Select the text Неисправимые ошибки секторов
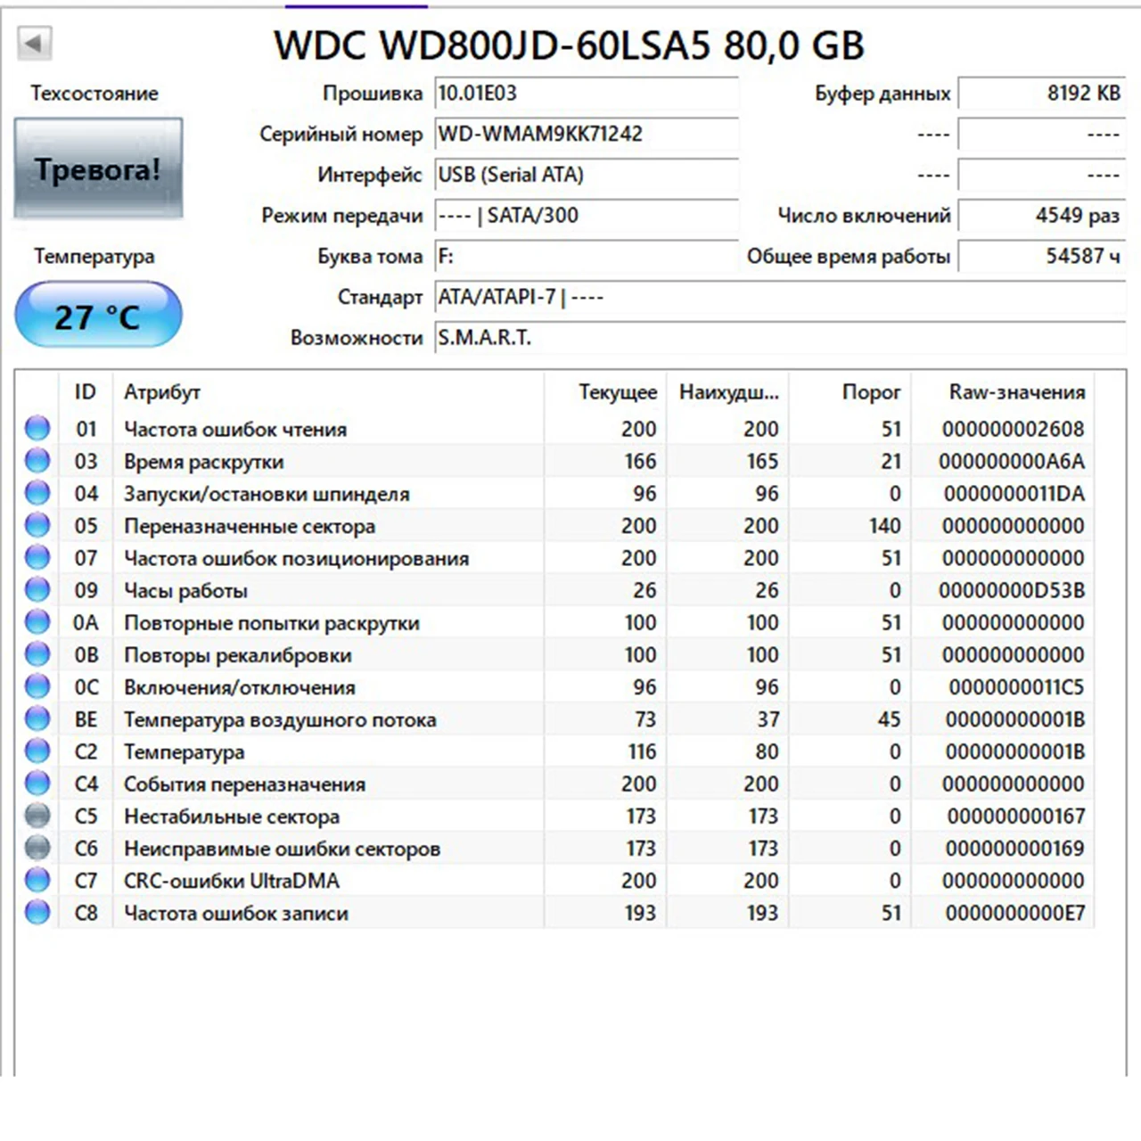Screen dimensions: 1141x1141 pos(282,849)
